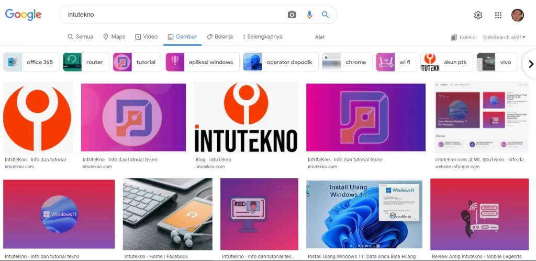Image resolution: width=536 pixels, height=261 pixels.
Task: Open Review Arsip Intutekno caption
Action: (x=476, y=257)
